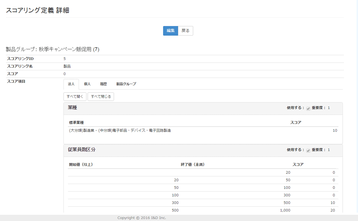
Task: Toggle 使用する checkbox in 業種 panel
Action: point(308,108)
